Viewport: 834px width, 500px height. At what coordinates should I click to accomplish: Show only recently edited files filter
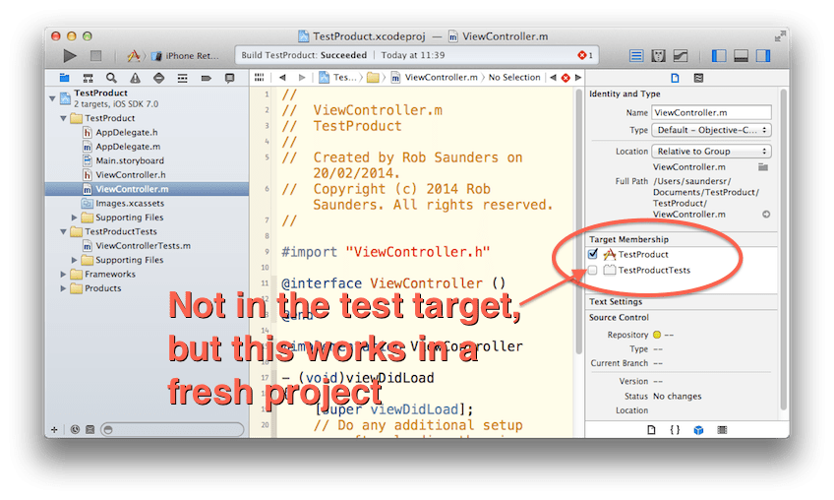[75, 430]
